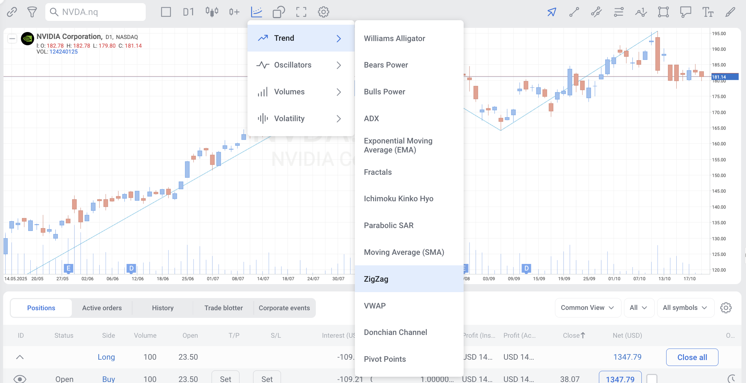This screenshot has height=383, width=746.
Task: Switch to the History tab
Action: [162, 308]
